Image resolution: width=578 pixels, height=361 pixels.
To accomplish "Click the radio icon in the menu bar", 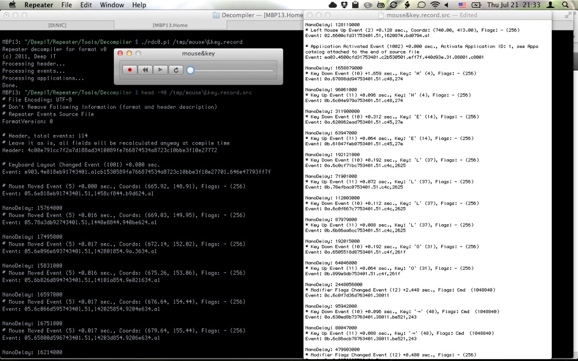I will pos(381,5).
